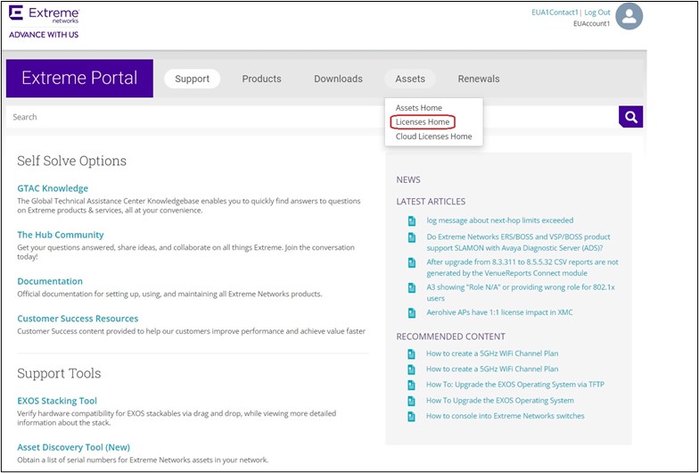699x473 pixels.
Task: Go to the Renewals tab
Action: pos(479,79)
